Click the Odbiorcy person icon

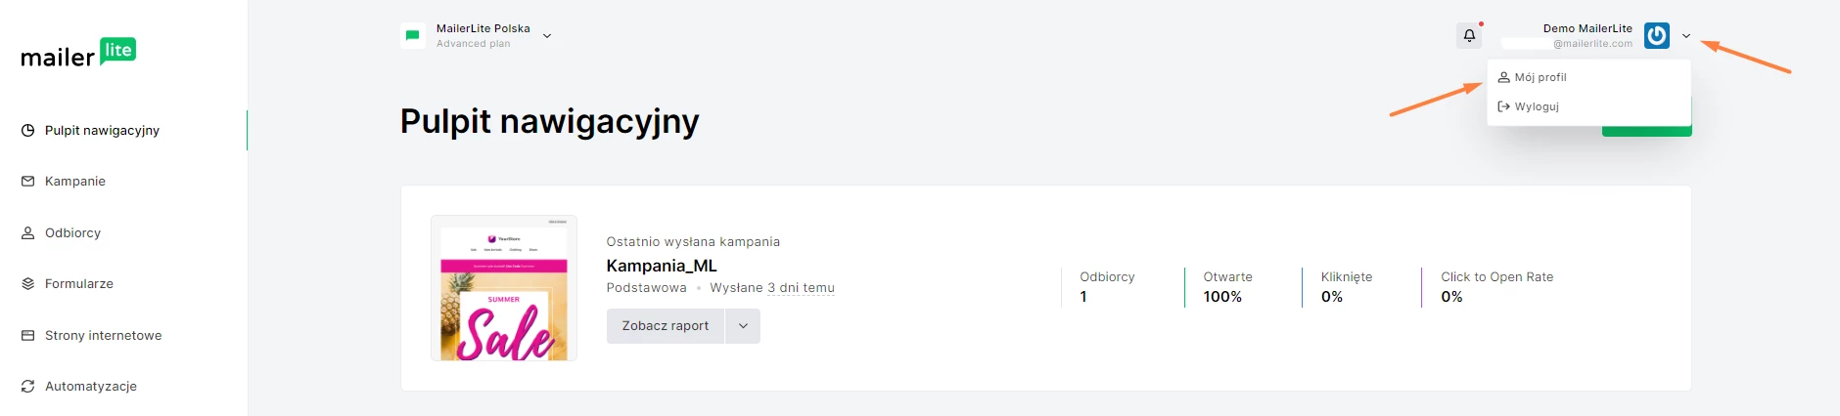click(28, 233)
